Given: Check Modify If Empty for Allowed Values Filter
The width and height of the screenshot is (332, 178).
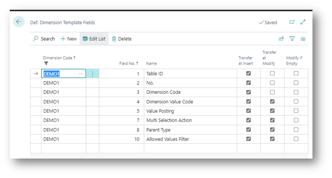Looking at the screenshot, I should (x=296, y=139).
